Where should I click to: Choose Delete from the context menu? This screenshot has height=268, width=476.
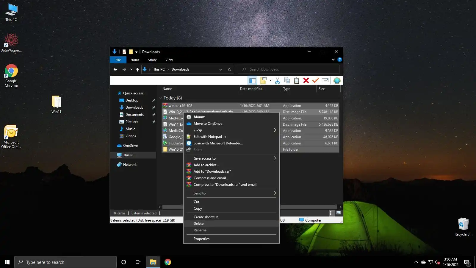[x=231, y=224]
